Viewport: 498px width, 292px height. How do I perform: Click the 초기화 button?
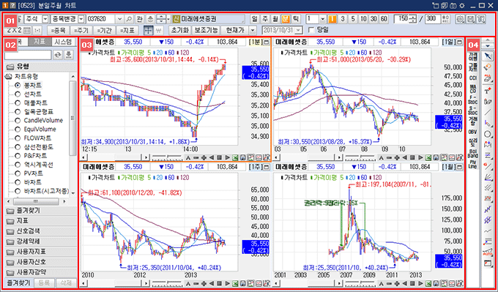click(180, 31)
